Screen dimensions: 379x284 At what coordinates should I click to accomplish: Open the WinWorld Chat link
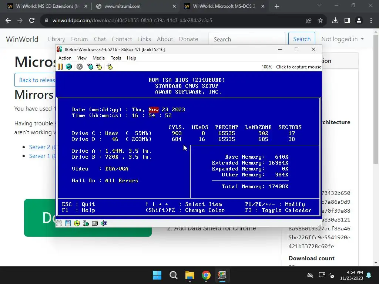100,39
